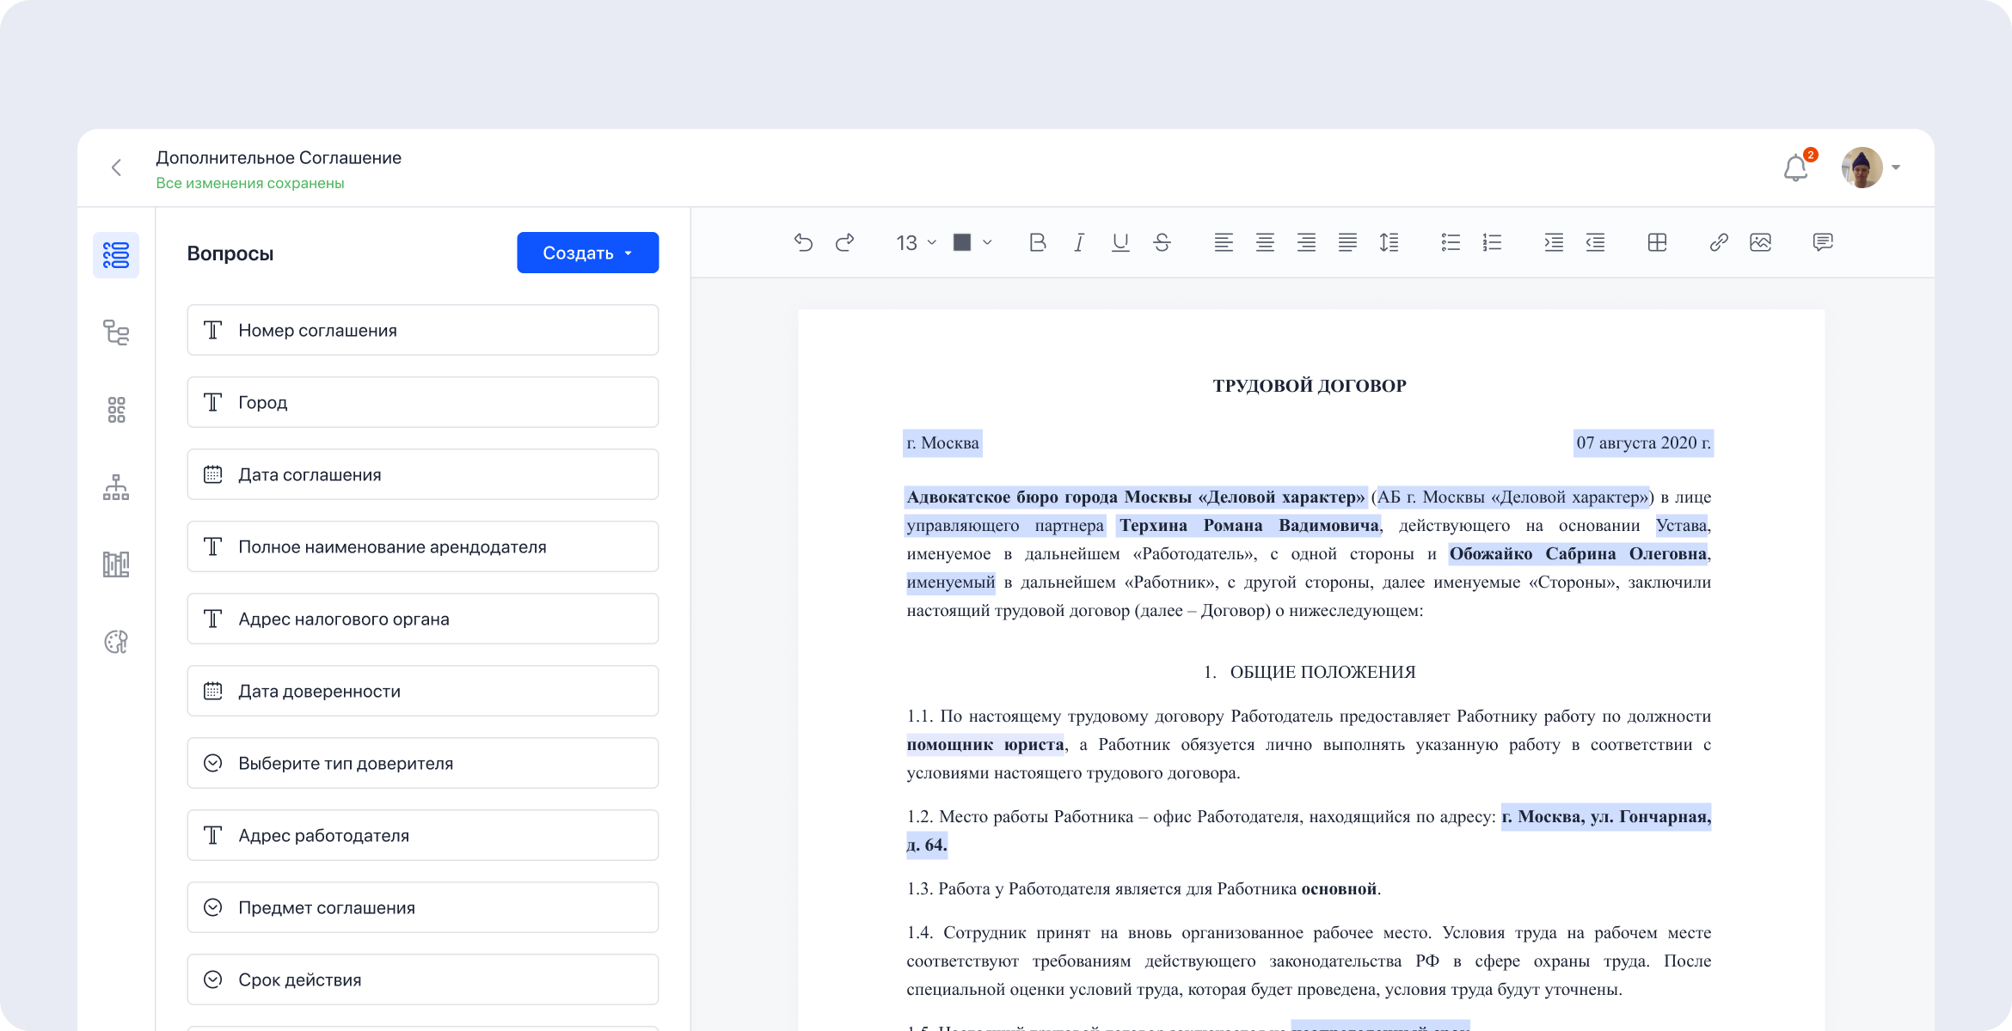Viewport: 2012px width, 1031px height.
Task: Open Предмет соглашения question
Action: click(423, 907)
